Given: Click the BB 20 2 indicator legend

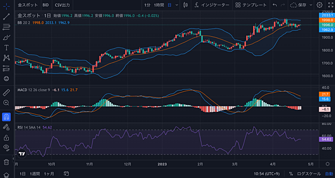Looking at the screenshot, I should click(24, 23).
